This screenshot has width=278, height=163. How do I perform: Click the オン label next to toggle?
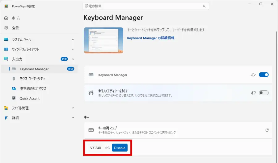pos(253,75)
